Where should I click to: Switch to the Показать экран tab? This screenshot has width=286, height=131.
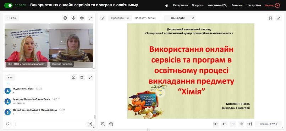click(145, 18)
